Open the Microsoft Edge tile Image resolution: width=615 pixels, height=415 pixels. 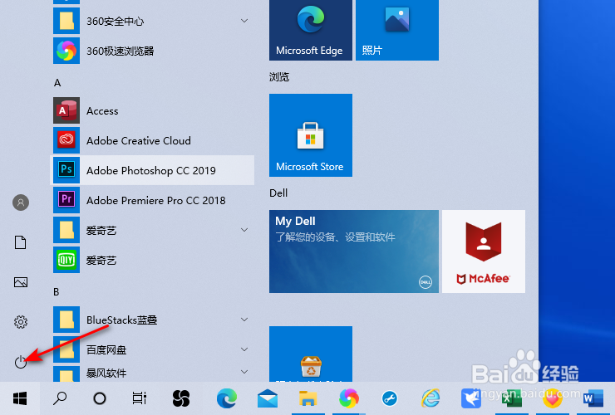(x=311, y=30)
